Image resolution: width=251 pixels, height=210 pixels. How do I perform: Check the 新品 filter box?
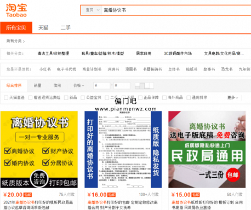(x=66, y=98)
